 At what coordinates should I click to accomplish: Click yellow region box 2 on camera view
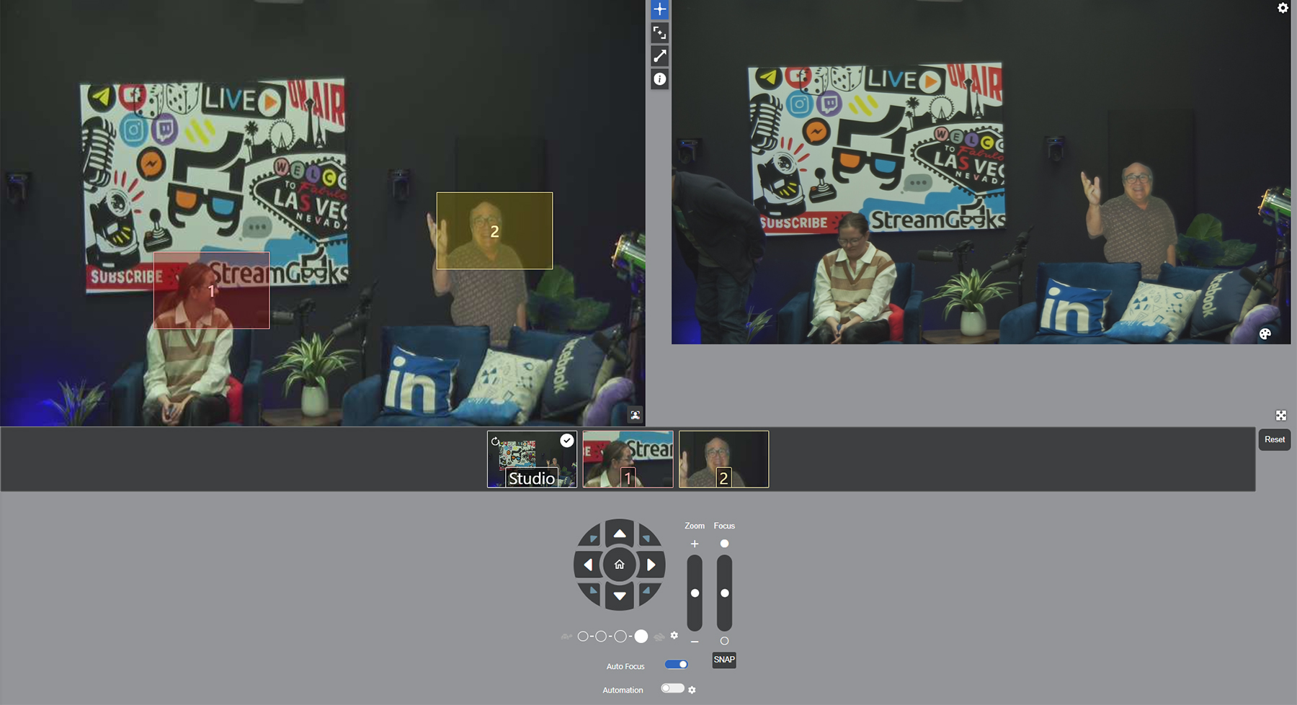pyautogui.click(x=494, y=231)
